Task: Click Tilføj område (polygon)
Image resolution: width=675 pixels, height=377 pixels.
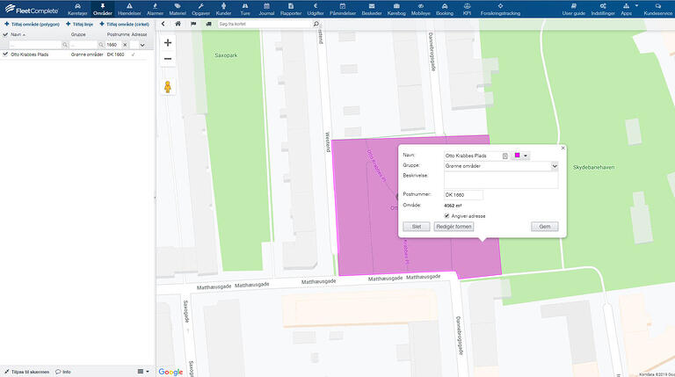Action: tap(32, 25)
